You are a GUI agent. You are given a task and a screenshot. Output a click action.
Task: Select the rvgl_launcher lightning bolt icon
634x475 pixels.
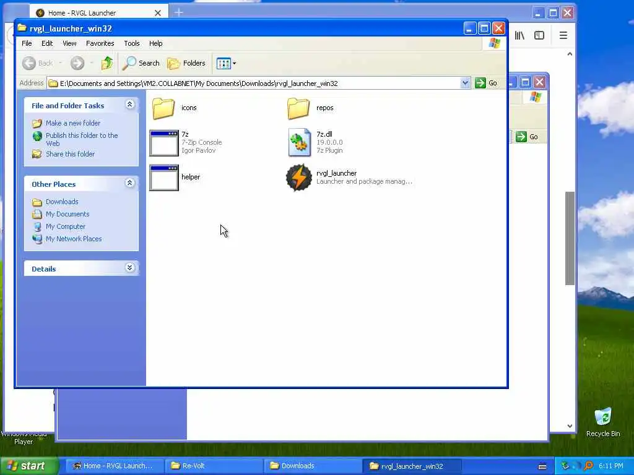pos(299,178)
